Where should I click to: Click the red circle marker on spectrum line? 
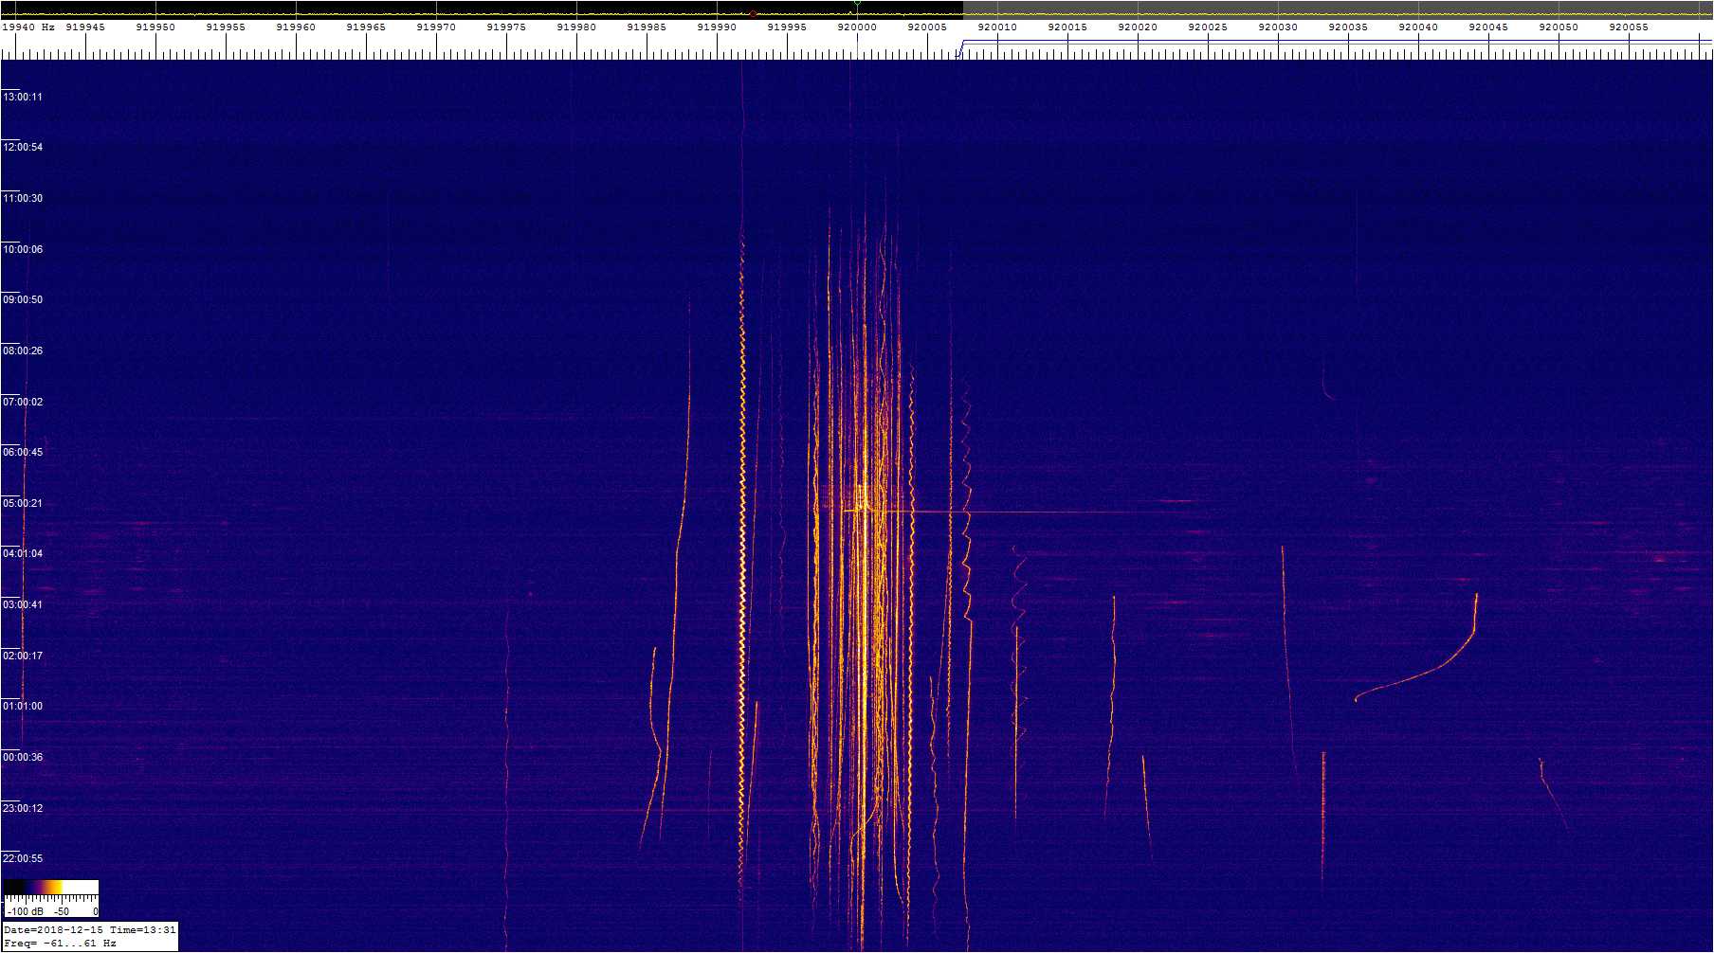point(753,14)
